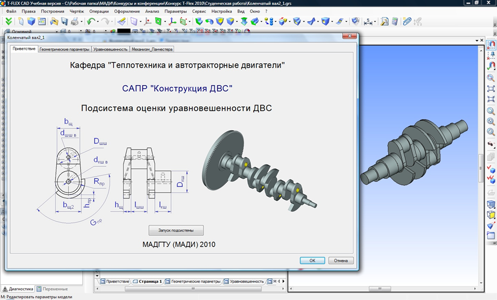Screen dimensions: 497x300
Task: Select the zoom window magnifier icon
Action: (x=491, y=78)
